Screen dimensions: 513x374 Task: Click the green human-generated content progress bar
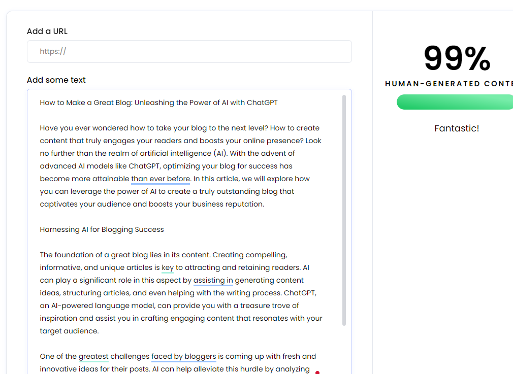[455, 102]
